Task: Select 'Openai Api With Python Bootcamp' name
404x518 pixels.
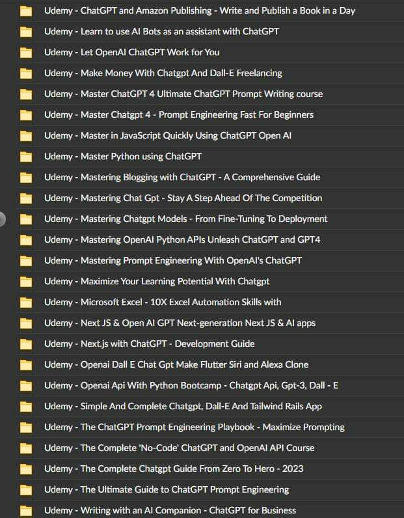Action: point(191,385)
